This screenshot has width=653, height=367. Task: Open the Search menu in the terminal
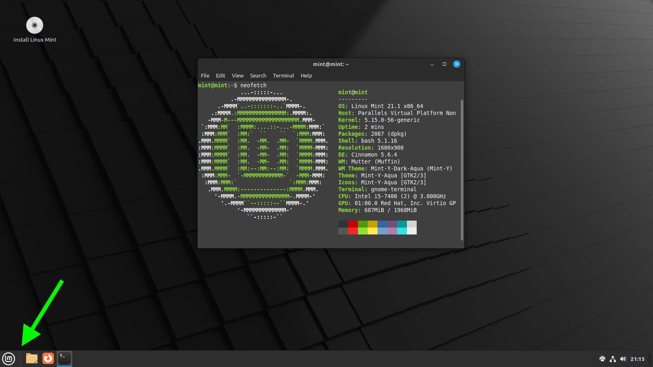click(258, 75)
